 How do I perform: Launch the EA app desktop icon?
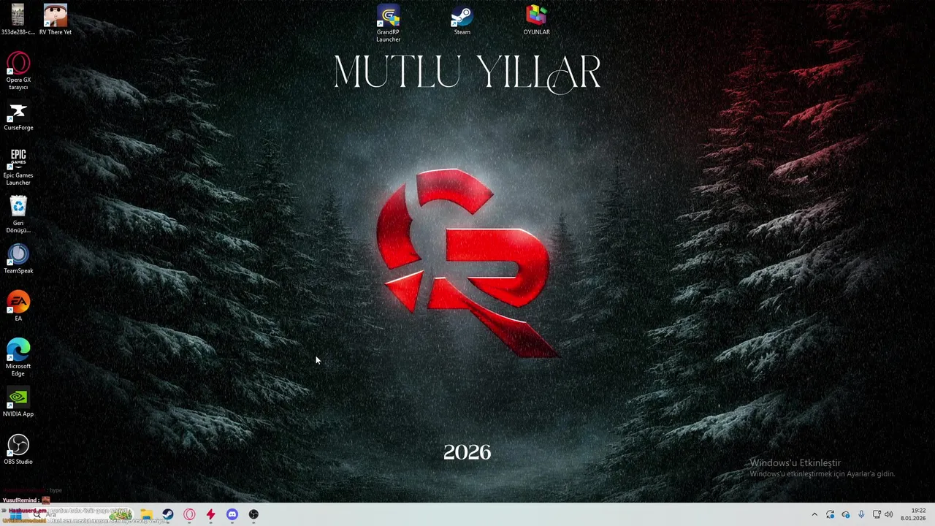(18, 307)
